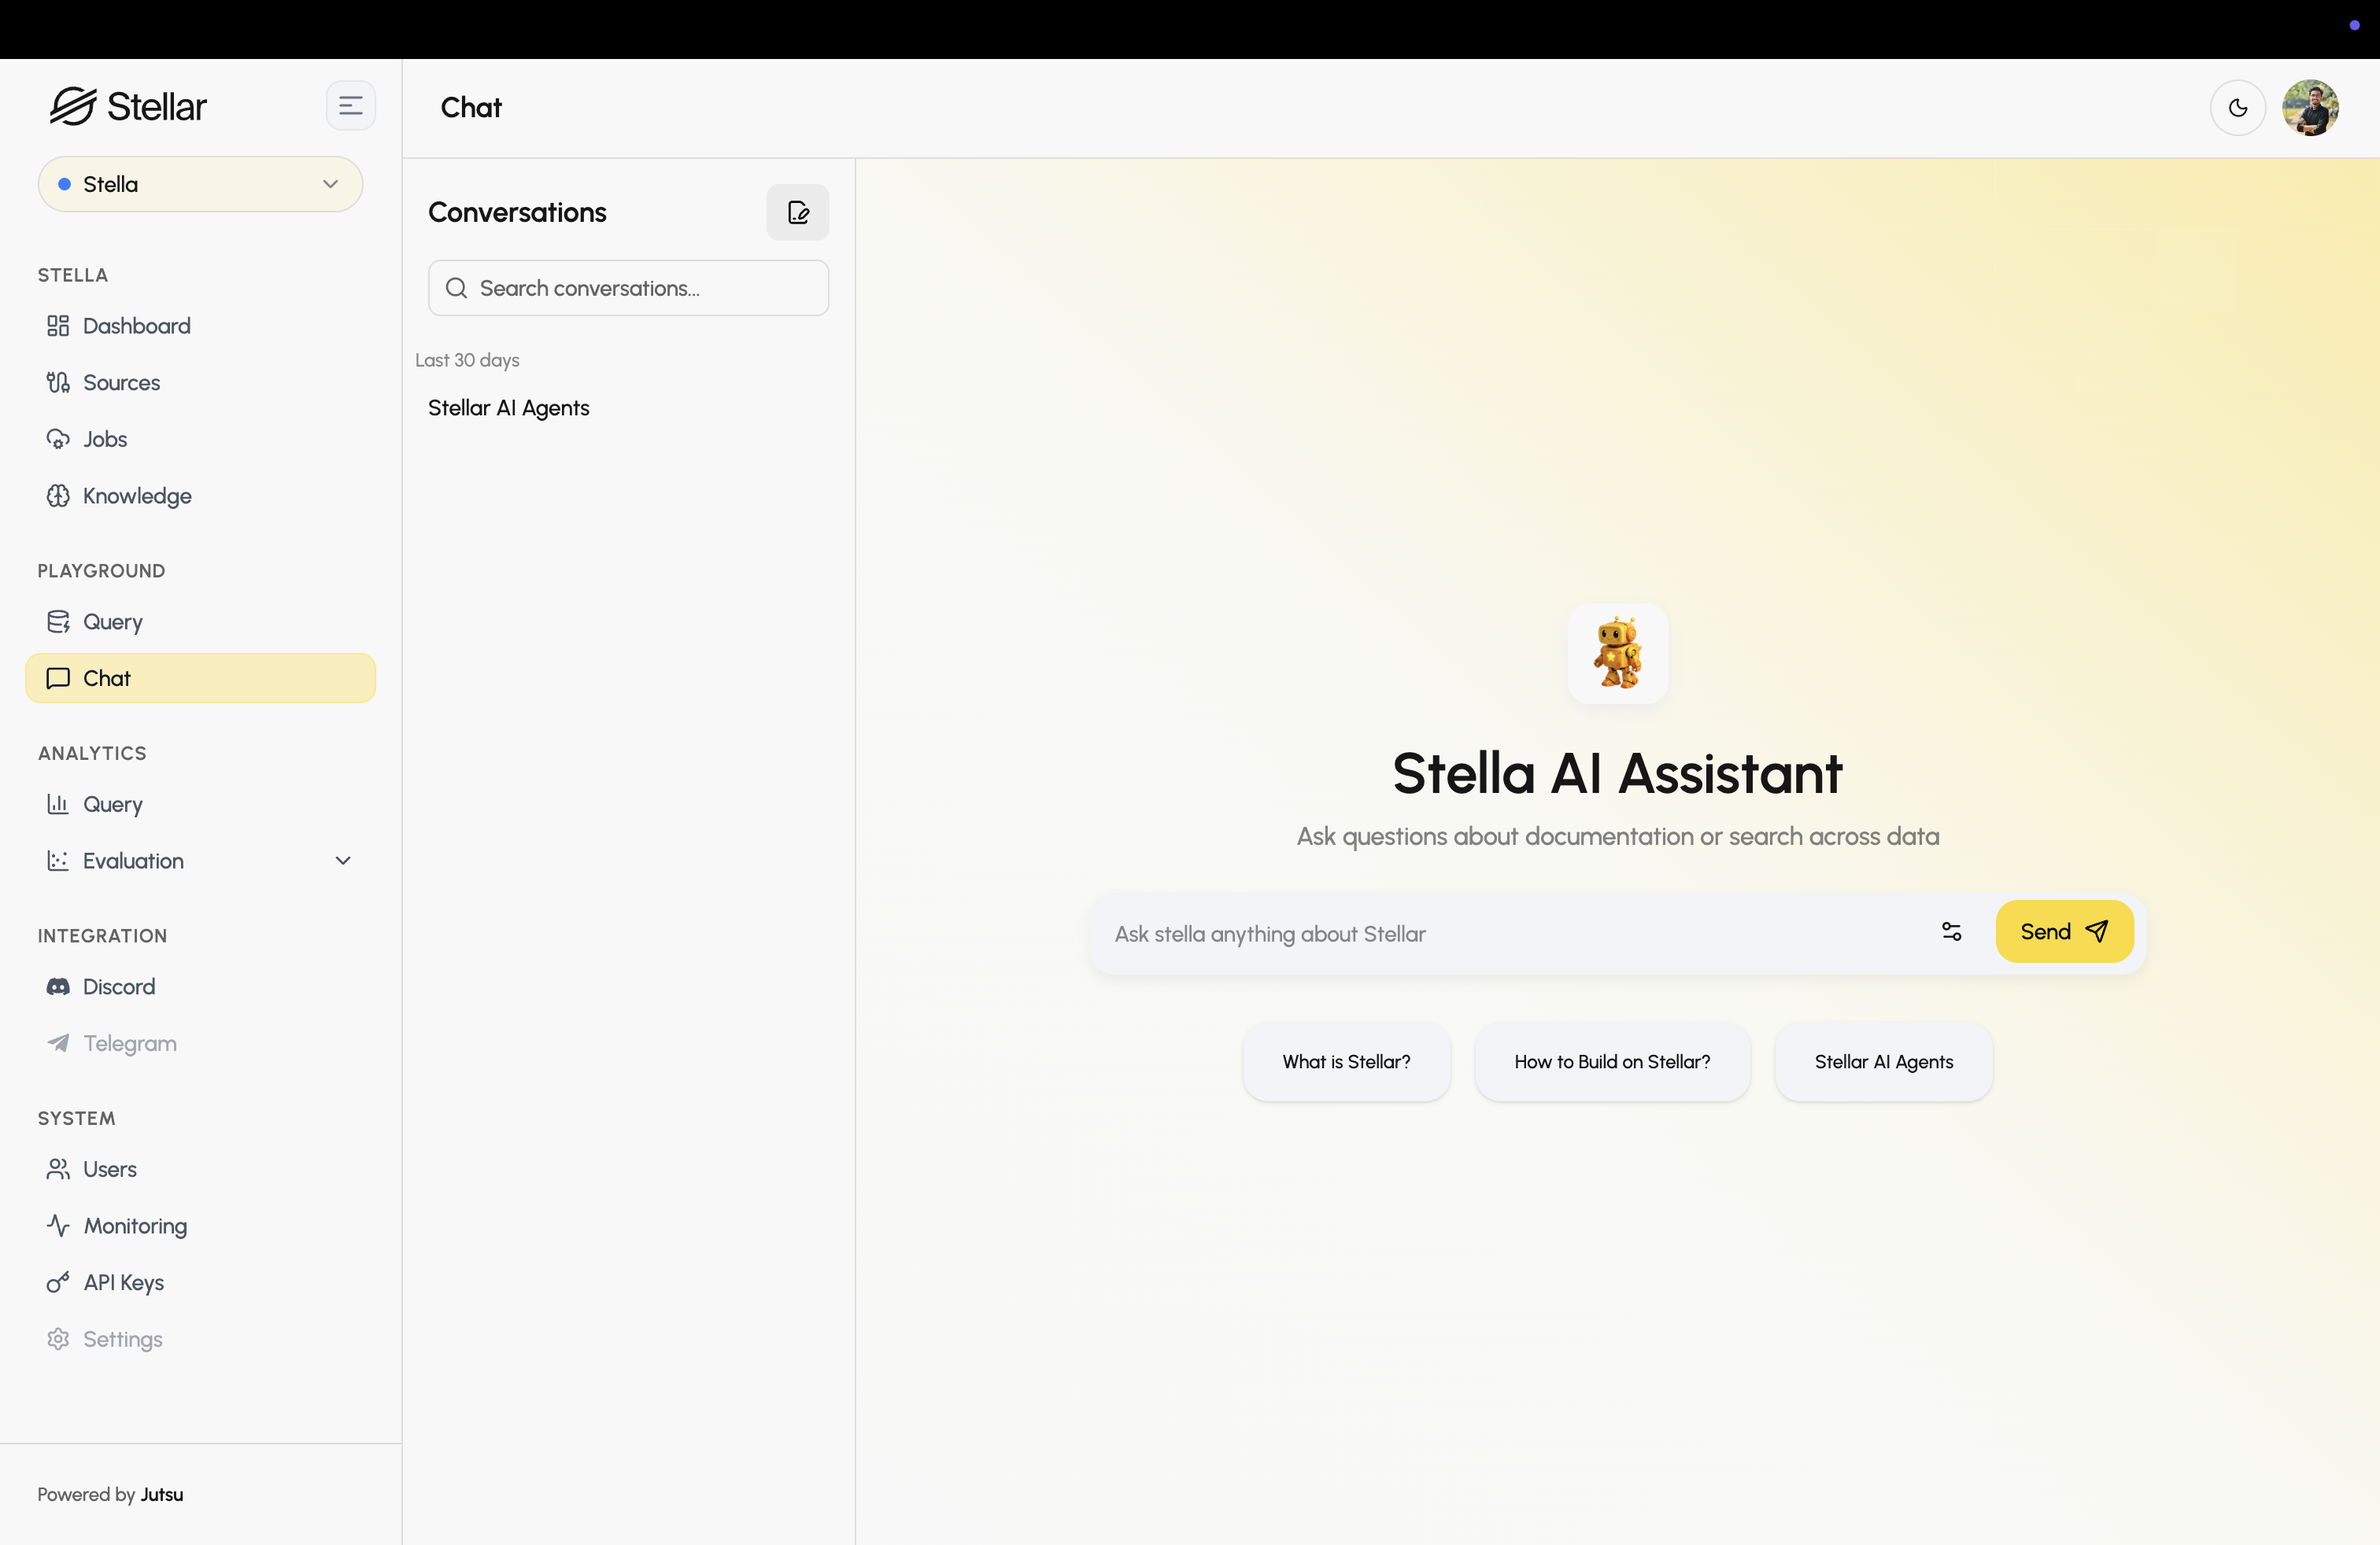The height and width of the screenshot is (1545, 2380).
Task: Open chat settings sliders icon in the input
Action: (1951, 931)
